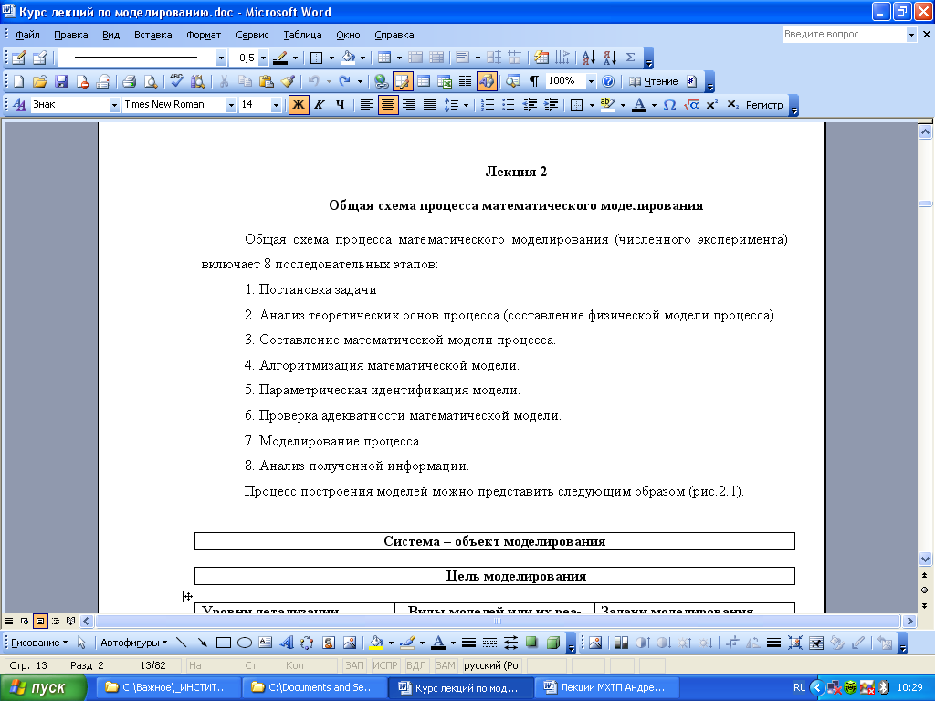Apply subscript x₂ formatting
The image size is (935, 701).
coord(733,105)
